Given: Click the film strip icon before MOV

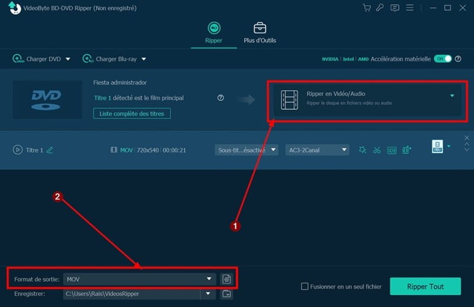Looking at the screenshot, I should (x=114, y=150).
